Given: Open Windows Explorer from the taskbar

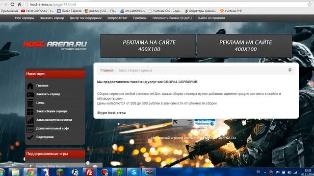Looking at the screenshot, I should tap(15, 172).
